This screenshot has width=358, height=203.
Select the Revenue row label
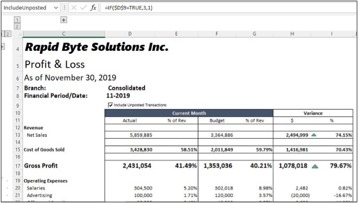34,128
